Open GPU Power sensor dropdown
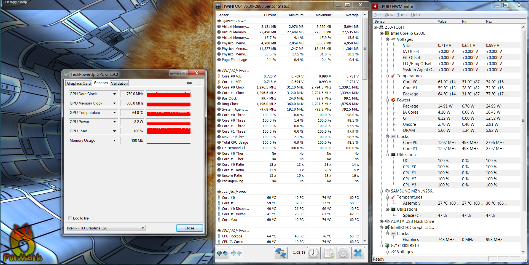The image size is (529, 265). (114, 122)
